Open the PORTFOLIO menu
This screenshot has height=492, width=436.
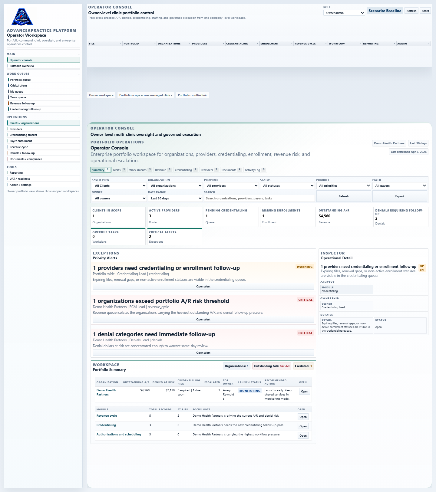pyautogui.click(x=139, y=44)
